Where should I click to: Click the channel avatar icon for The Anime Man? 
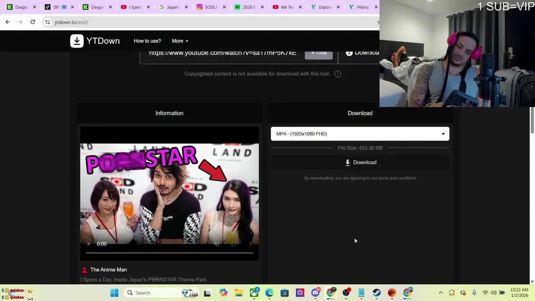[x=84, y=270]
